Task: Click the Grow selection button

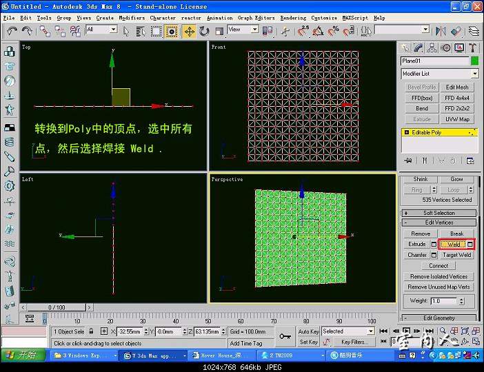Action: pos(456,179)
